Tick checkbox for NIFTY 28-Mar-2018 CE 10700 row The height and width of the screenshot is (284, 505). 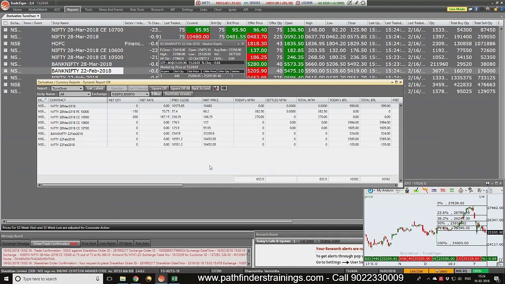6,30
